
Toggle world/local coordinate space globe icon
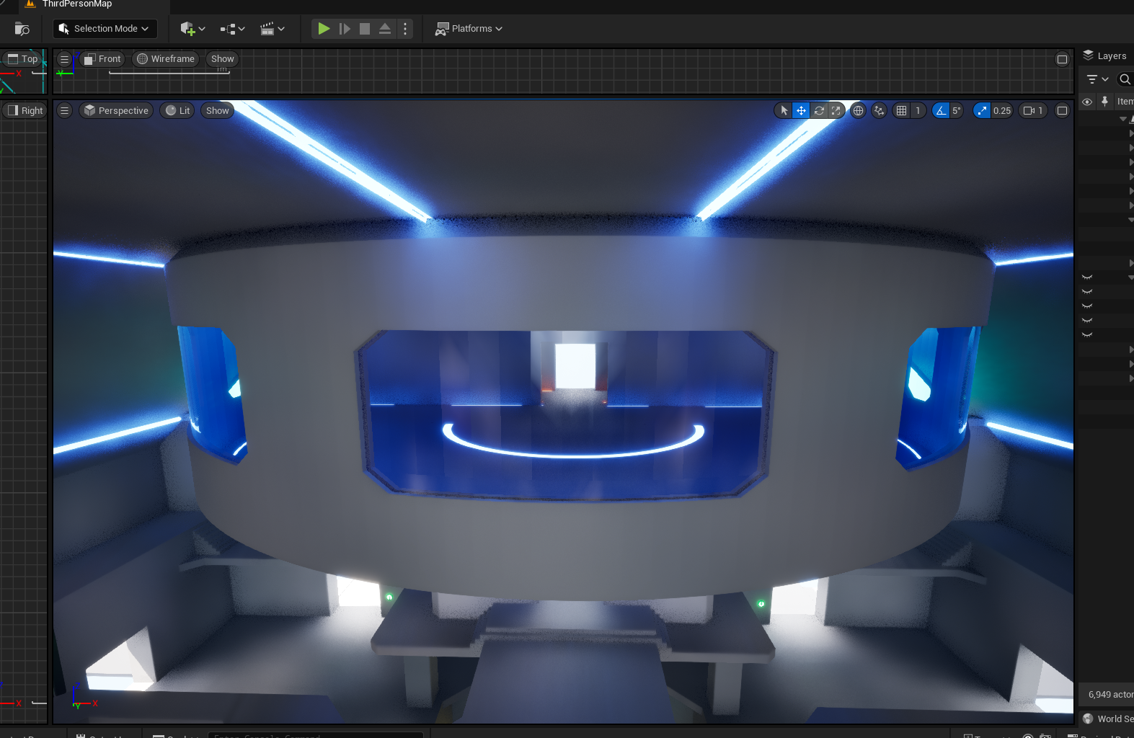[x=858, y=110]
